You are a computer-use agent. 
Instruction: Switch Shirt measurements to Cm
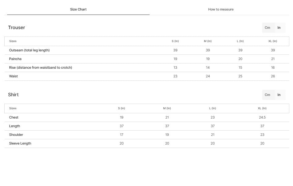pos(267,95)
